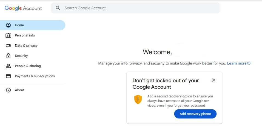
Task: Click the Payments credit card icon
Action: [x=8, y=76]
